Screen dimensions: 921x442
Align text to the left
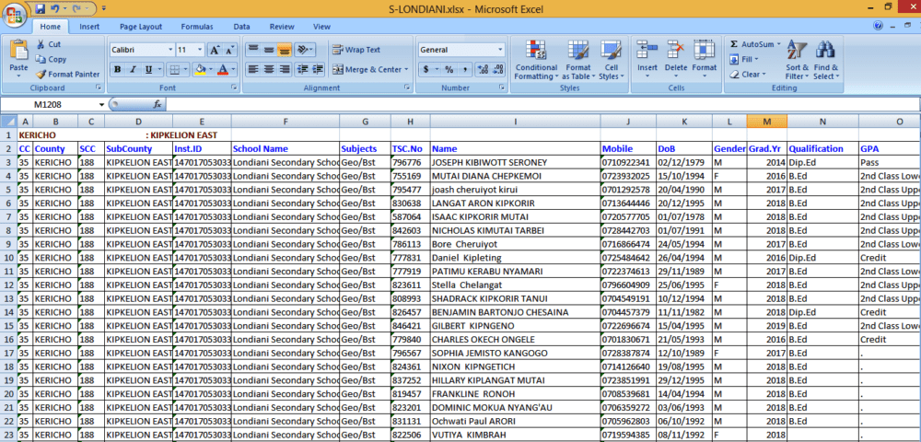point(253,69)
